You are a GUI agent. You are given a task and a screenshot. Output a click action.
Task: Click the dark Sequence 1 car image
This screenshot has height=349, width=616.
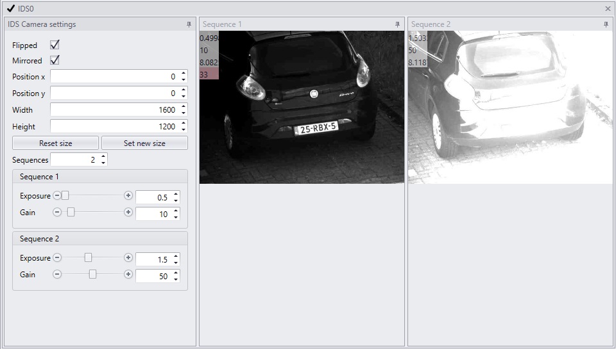pos(302,107)
